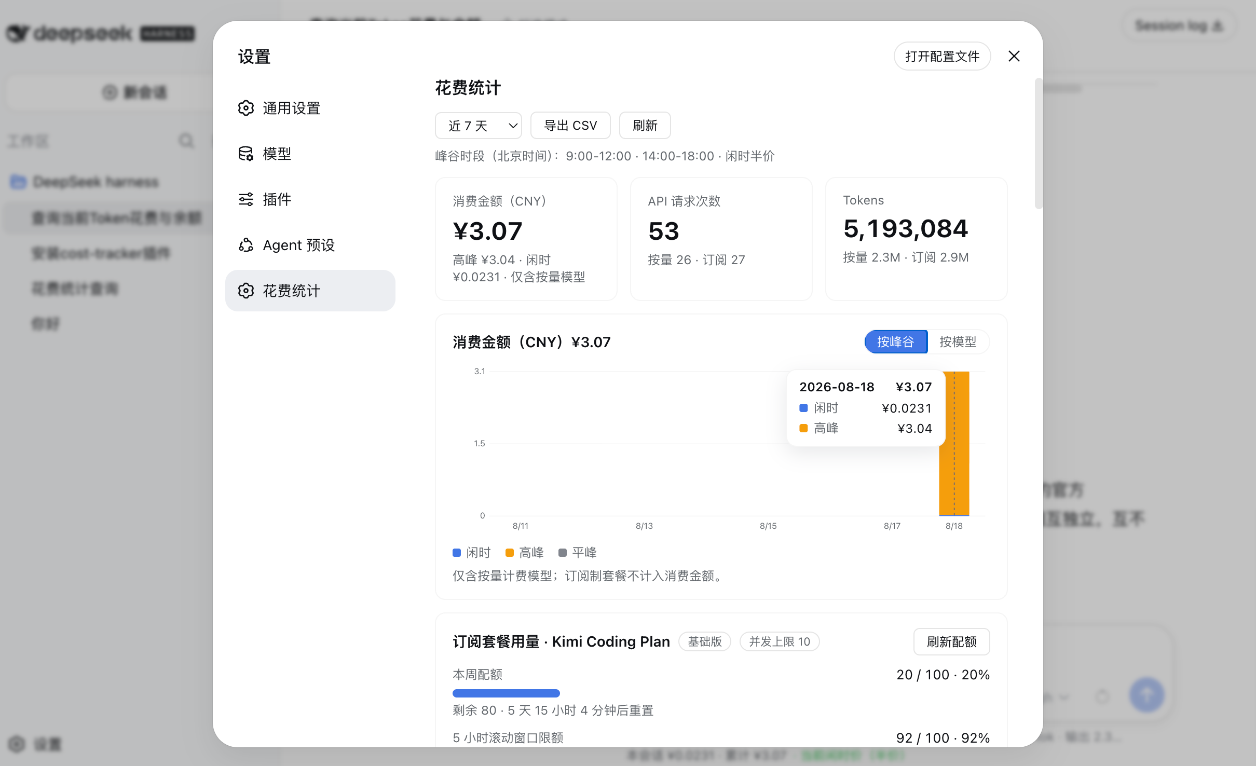Screen dimensions: 1256x766
Task: Click search icon in background sidebar
Action: click(x=186, y=141)
